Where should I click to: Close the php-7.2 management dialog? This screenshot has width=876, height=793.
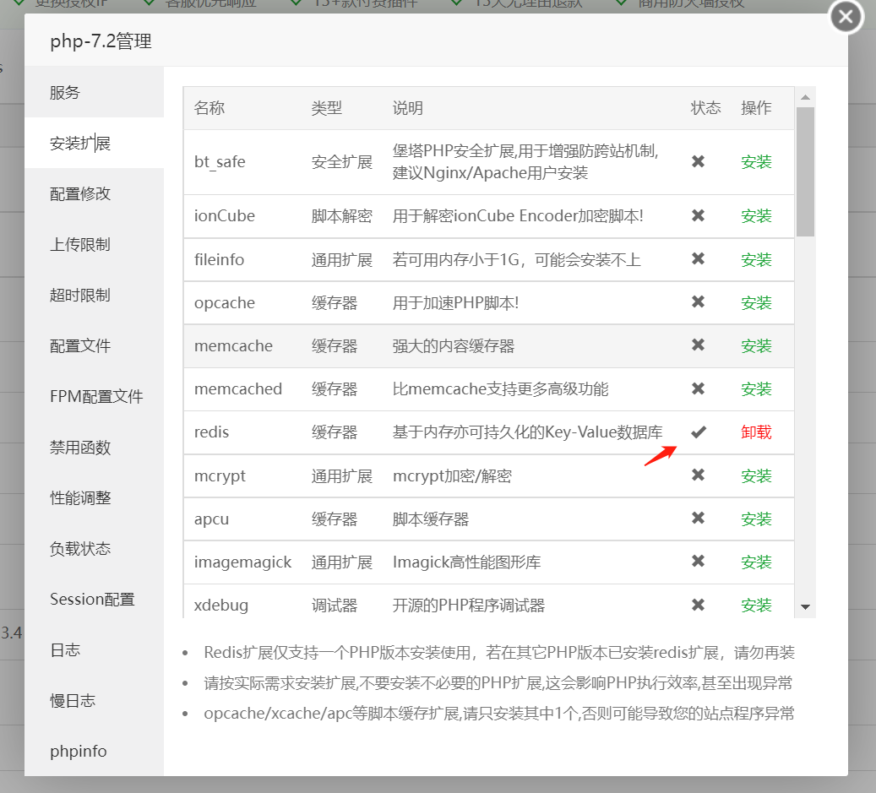[846, 17]
